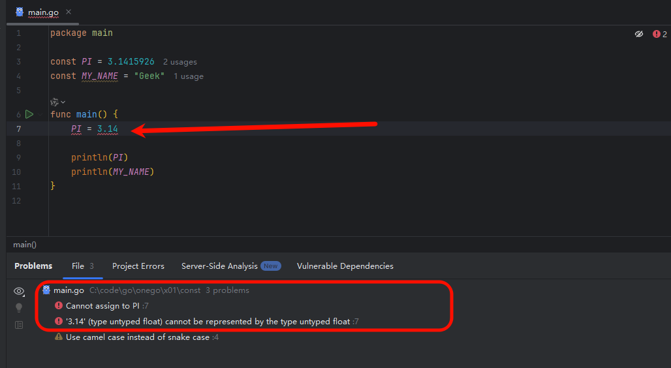Click the green Run gutter icon beside main()

(x=29, y=114)
